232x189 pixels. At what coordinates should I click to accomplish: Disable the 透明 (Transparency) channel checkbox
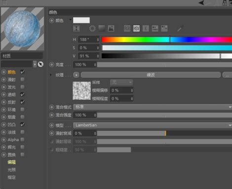point(22,94)
